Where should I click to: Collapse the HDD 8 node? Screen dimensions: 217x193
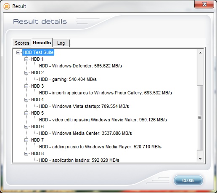(26, 153)
